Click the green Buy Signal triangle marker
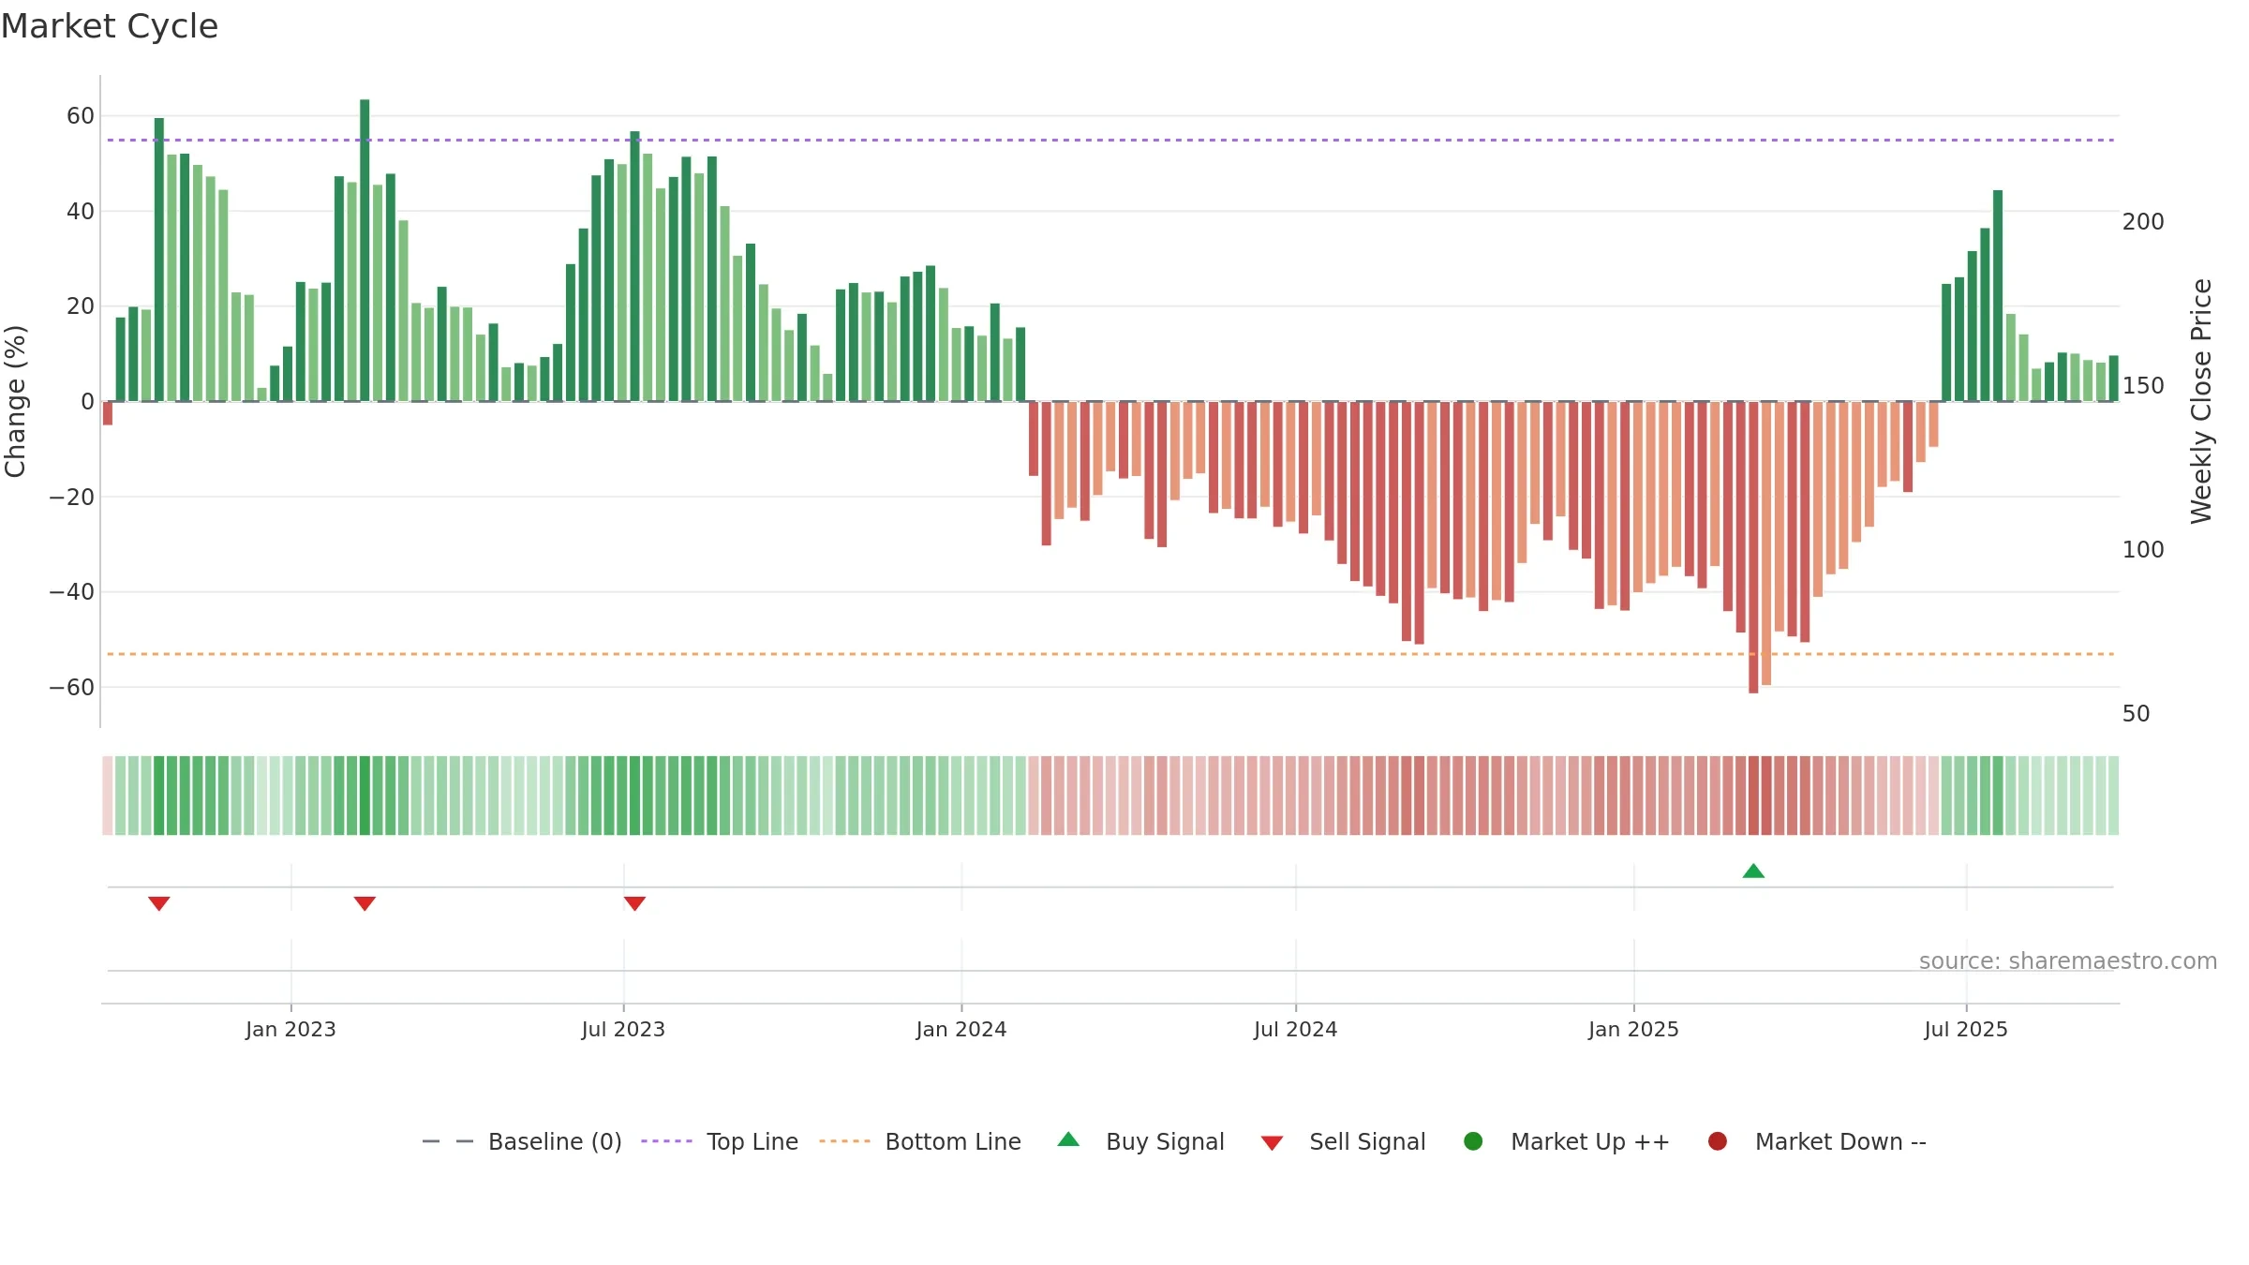2249x1265 pixels. point(1753,871)
